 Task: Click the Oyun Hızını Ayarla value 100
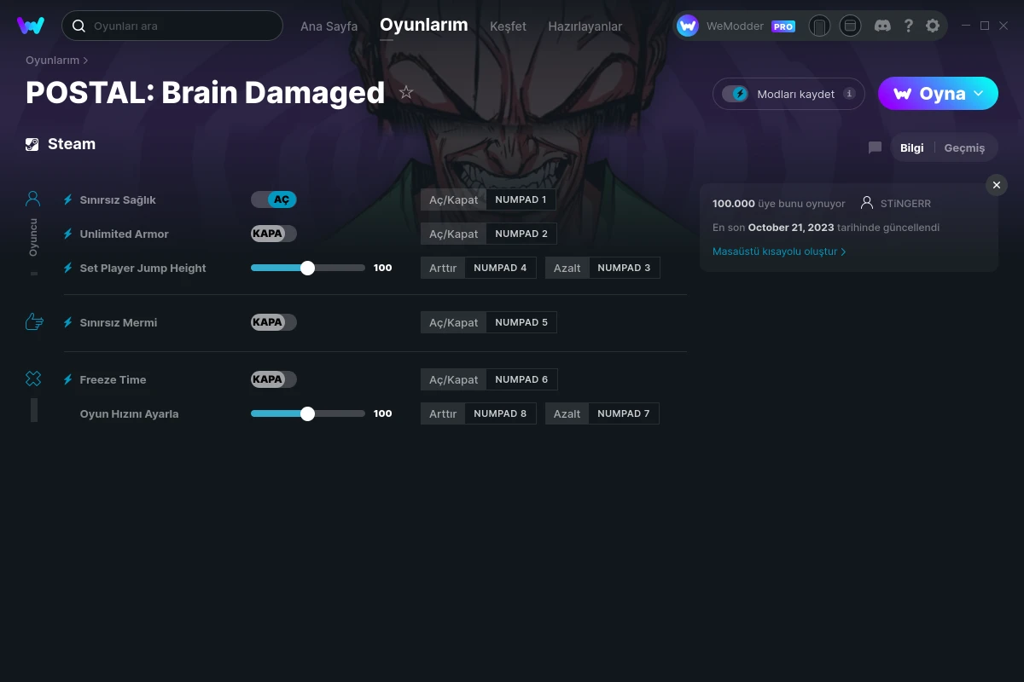[x=383, y=413]
